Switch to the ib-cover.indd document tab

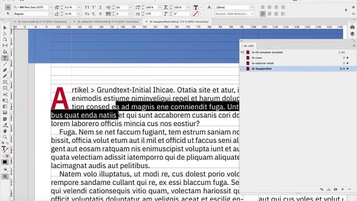(42, 22)
